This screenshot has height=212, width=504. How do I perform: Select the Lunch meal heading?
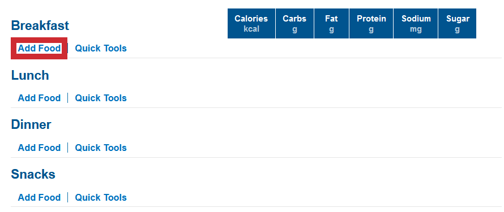click(x=30, y=75)
